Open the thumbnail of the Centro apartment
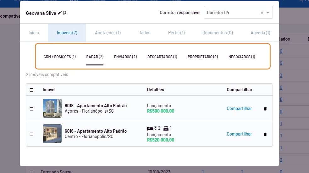 click(52, 134)
